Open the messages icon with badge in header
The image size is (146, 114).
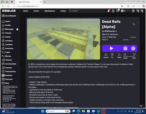click(118, 11)
